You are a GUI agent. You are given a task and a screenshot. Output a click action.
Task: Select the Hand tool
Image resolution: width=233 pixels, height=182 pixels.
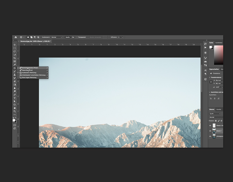tap(14, 108)
